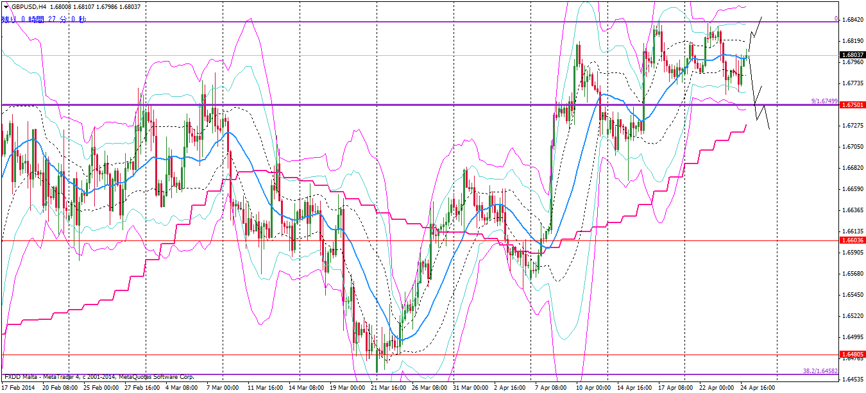This screenshot has height=393, width=866.
Task: Open the chart dropdown triangle beside GBPUSD,H4
Action: coord(6,6)
